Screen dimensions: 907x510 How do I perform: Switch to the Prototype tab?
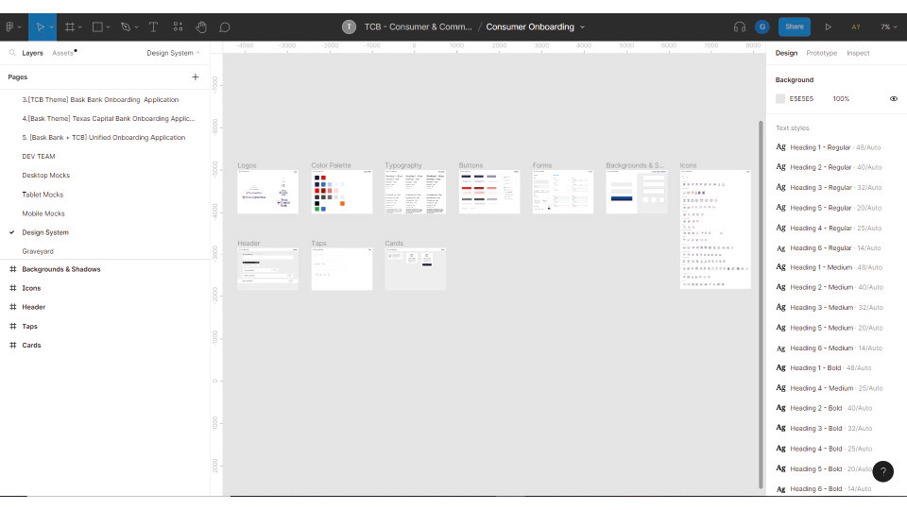[821, 53]
